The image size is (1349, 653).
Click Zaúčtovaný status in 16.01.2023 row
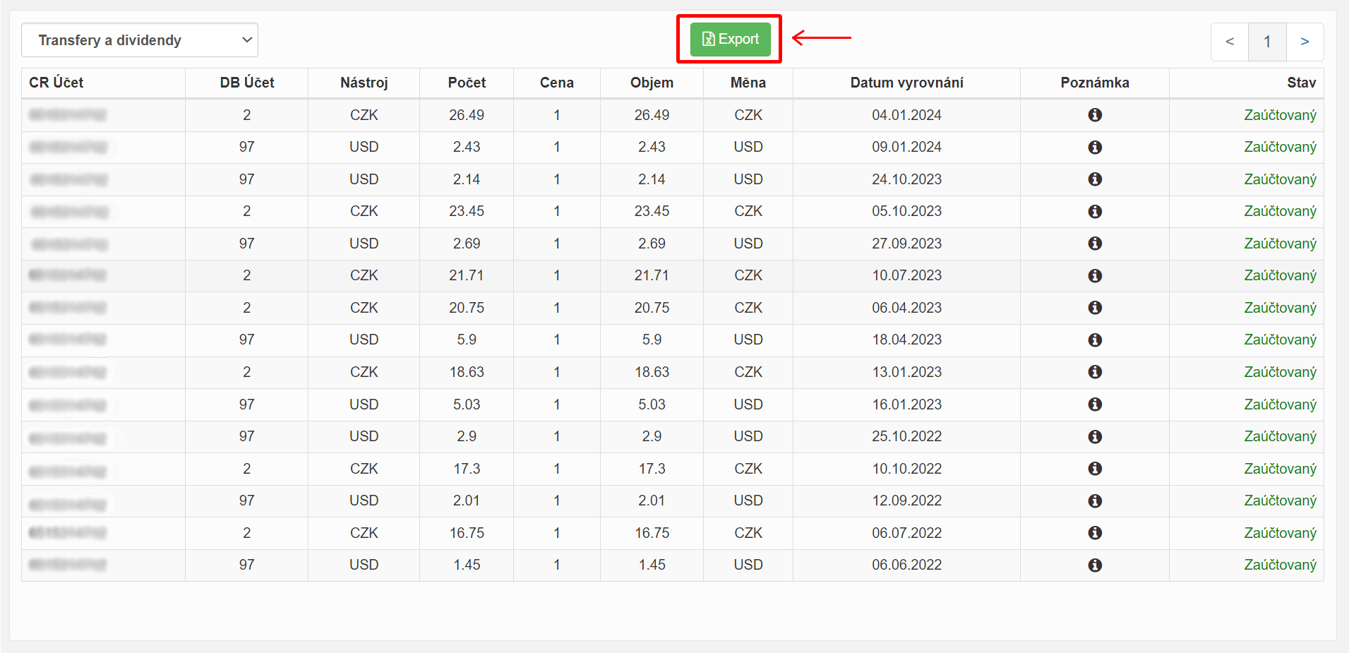1281,405
